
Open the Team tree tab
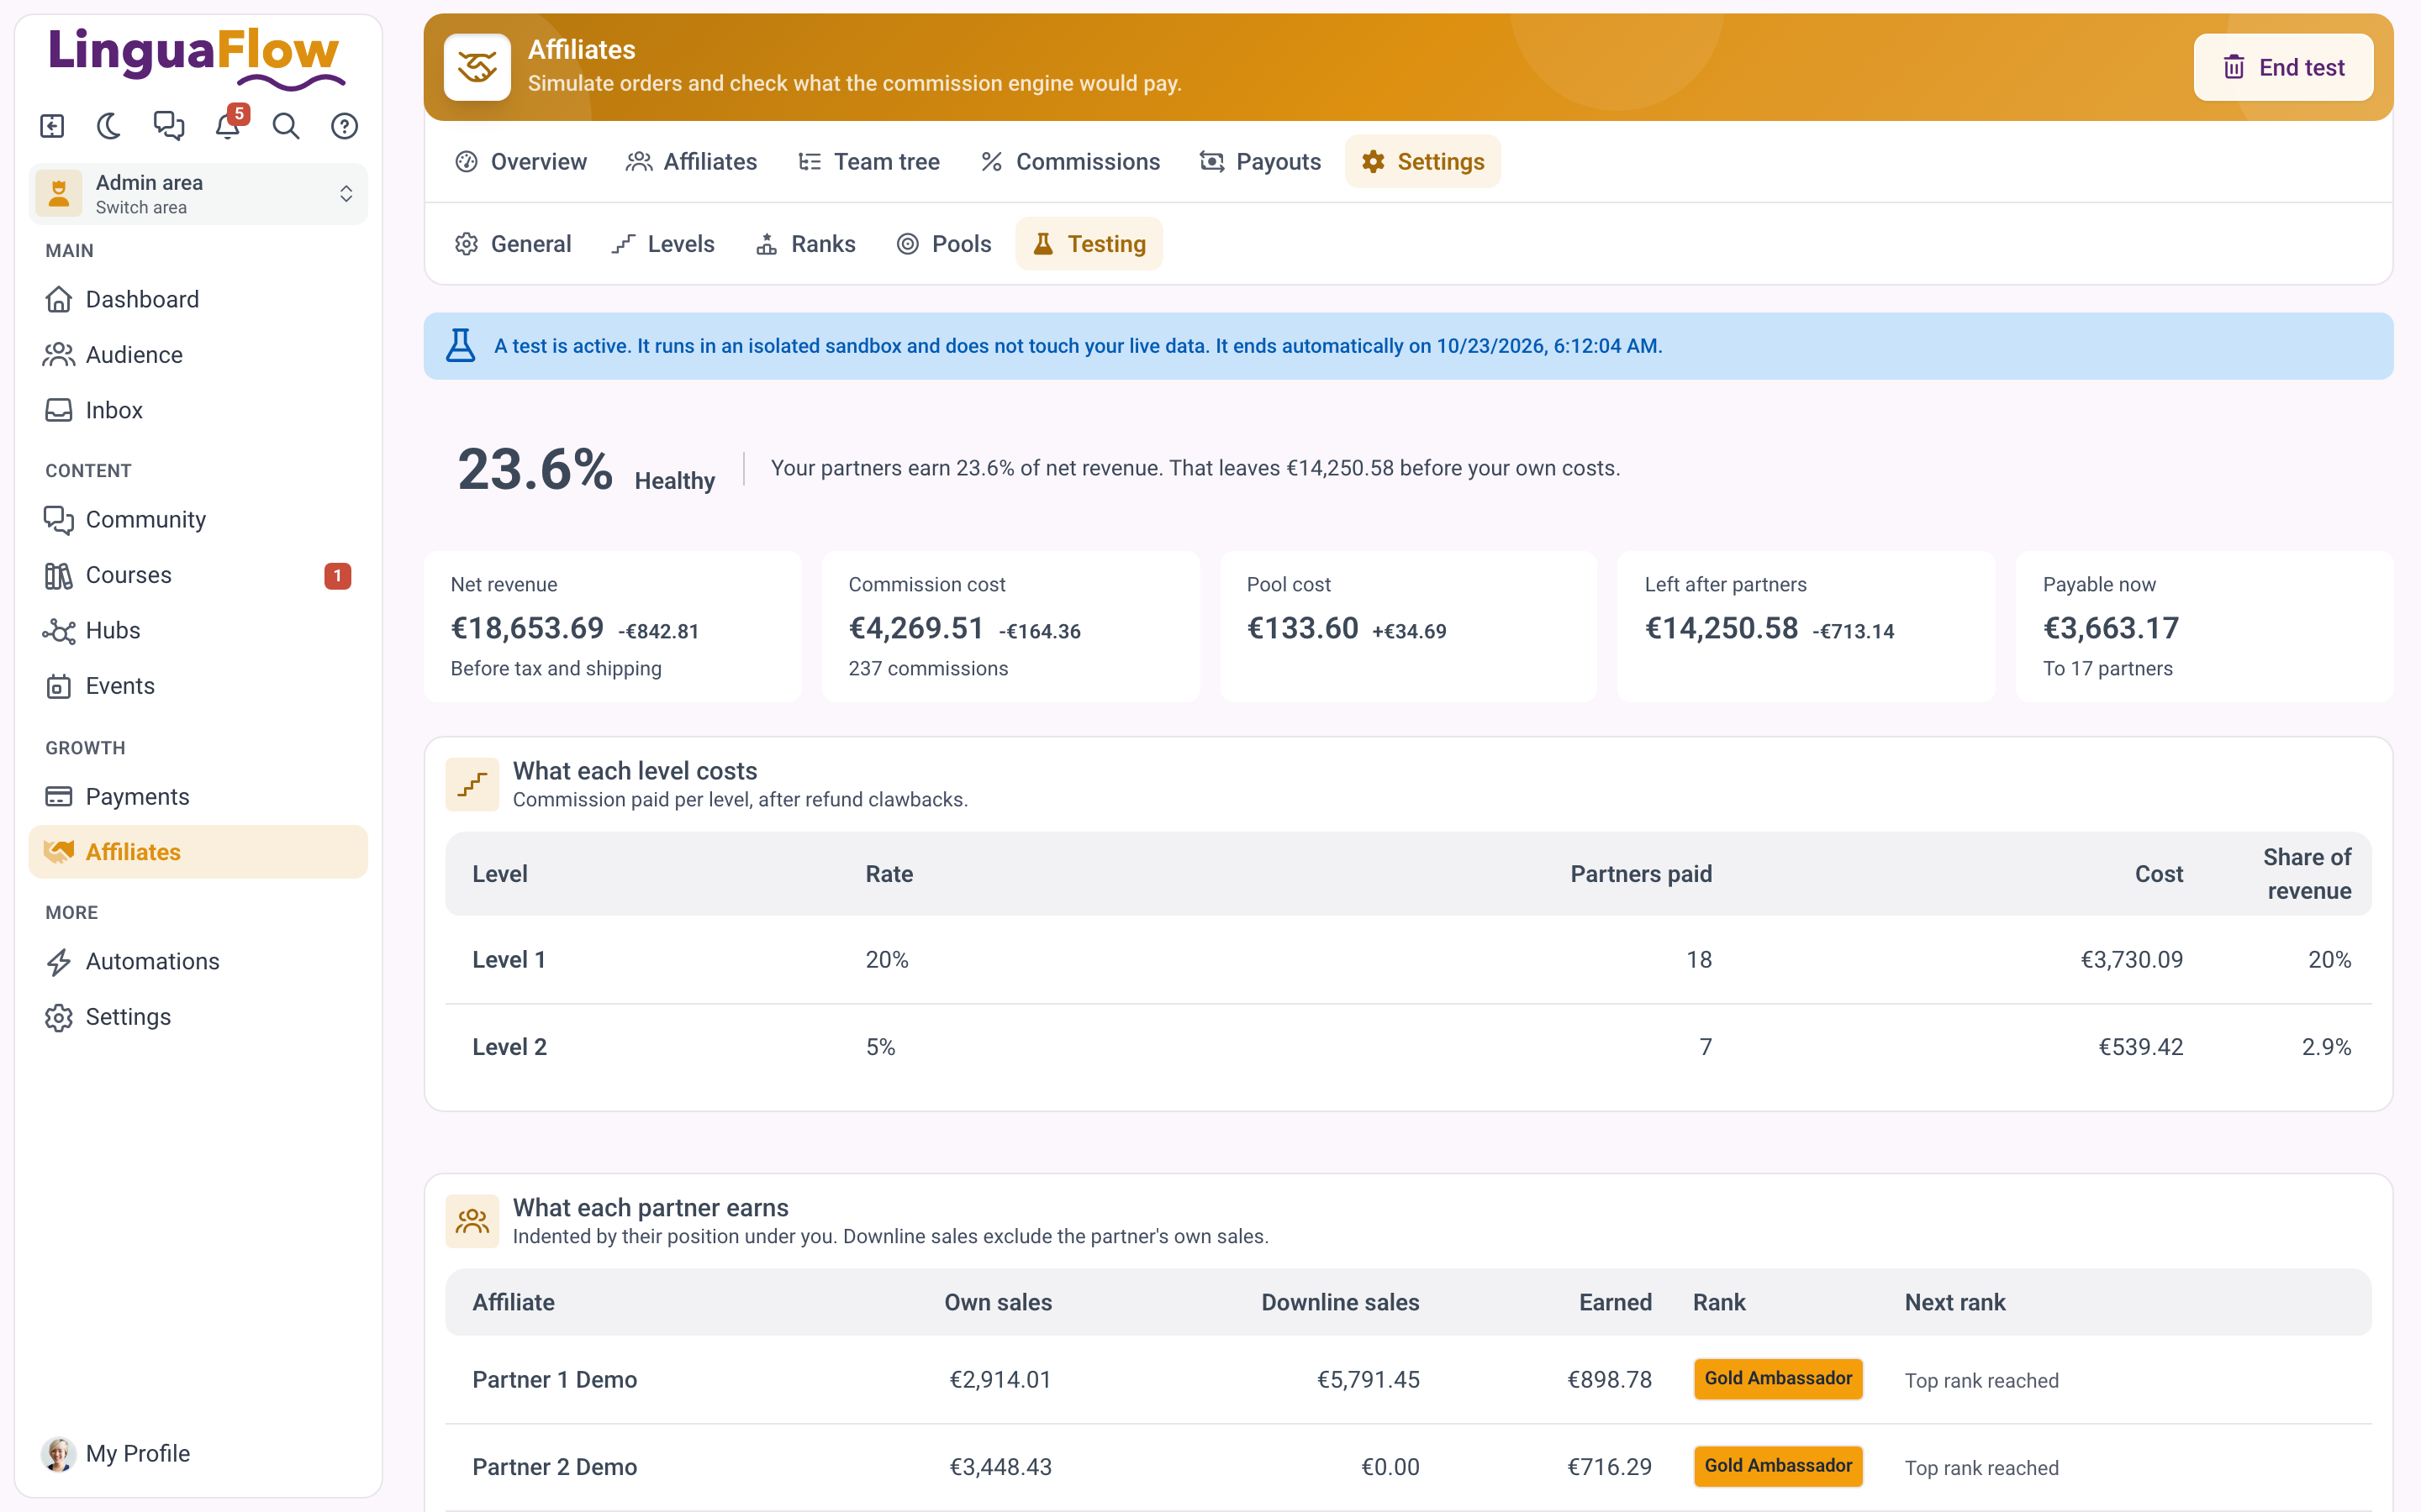click(868, 161)
